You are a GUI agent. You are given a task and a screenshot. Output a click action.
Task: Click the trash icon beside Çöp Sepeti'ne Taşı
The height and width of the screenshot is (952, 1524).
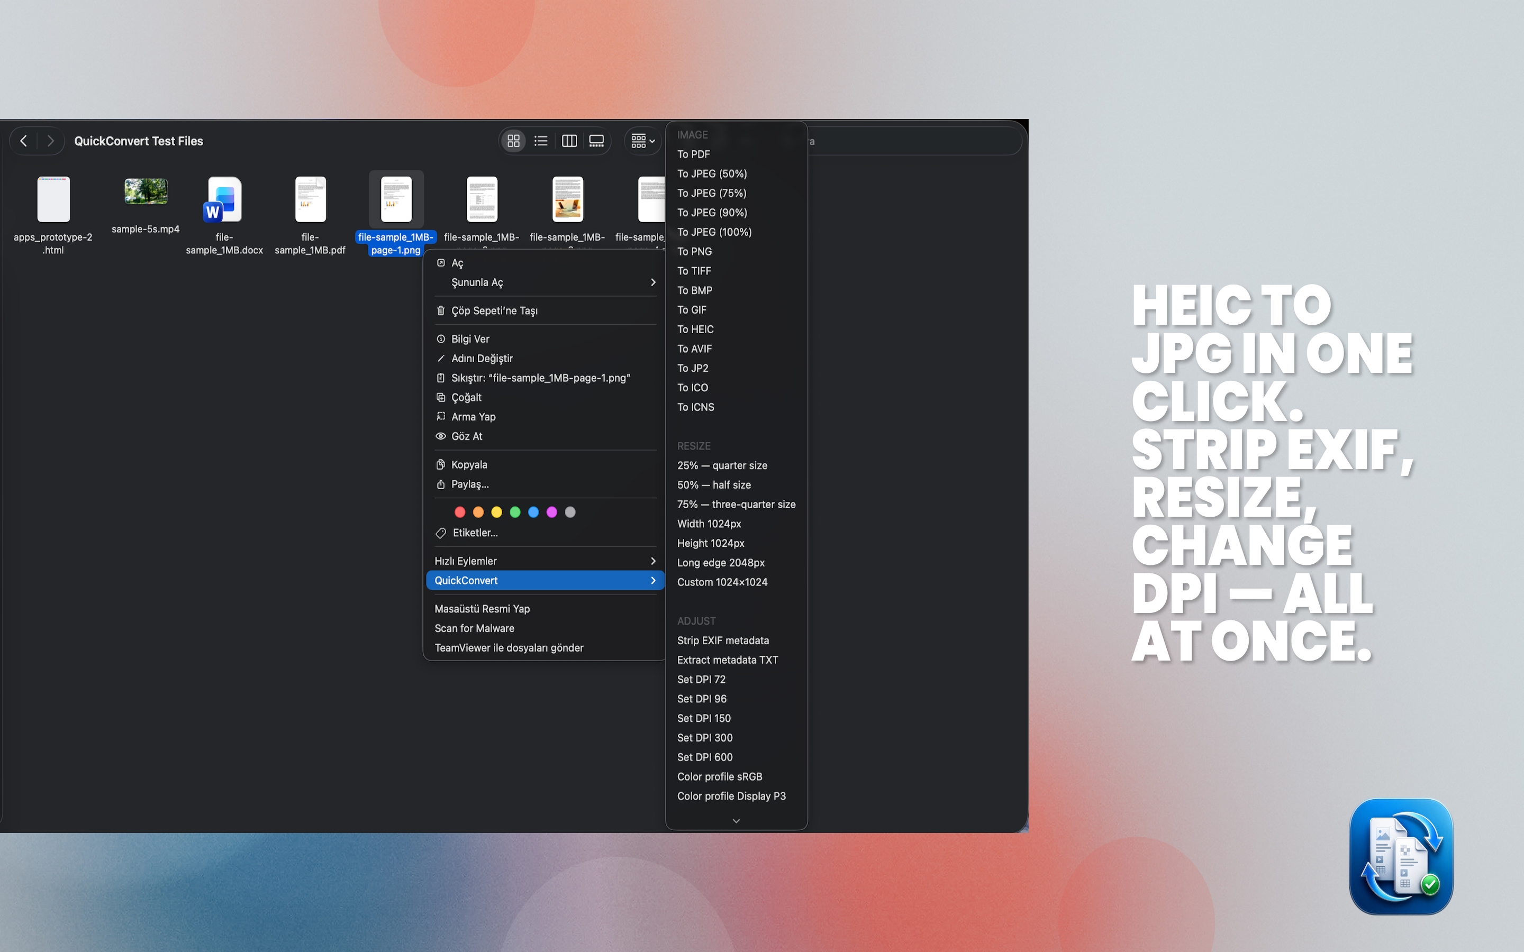point(441,310)
